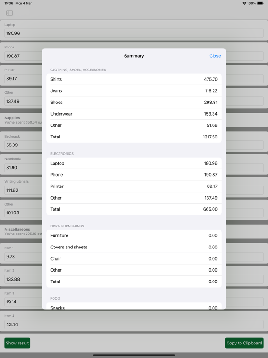Select the Item 2 field showing 132.88
This screenshot has width=268, height=358.
pos(23,279)
